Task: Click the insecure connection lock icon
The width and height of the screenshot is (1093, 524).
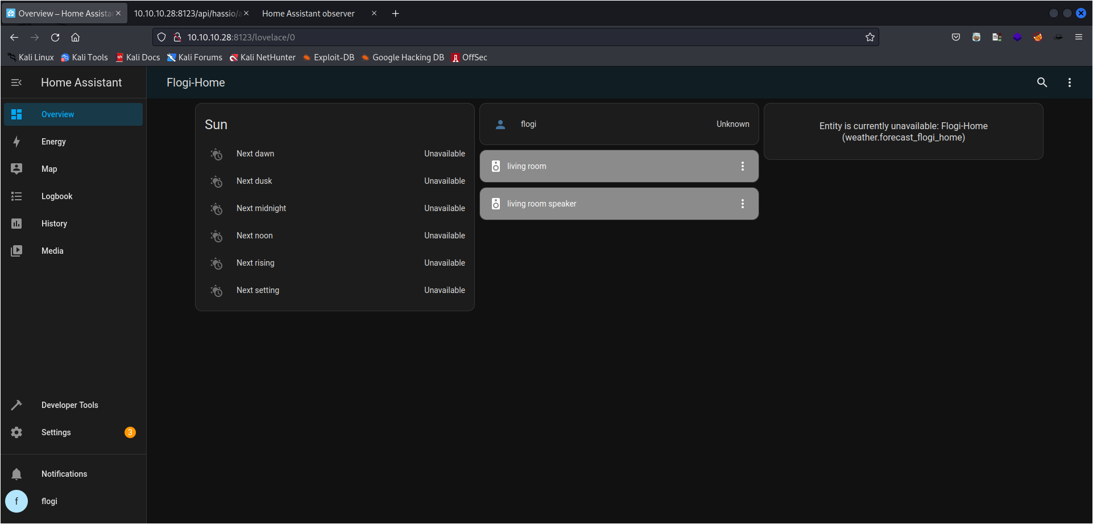Action: click(177, 37)
